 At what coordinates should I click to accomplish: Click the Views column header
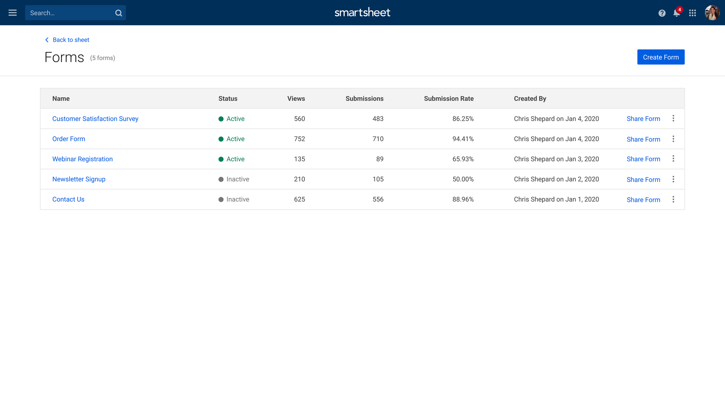pyautogui.click(x=296, y=99)
